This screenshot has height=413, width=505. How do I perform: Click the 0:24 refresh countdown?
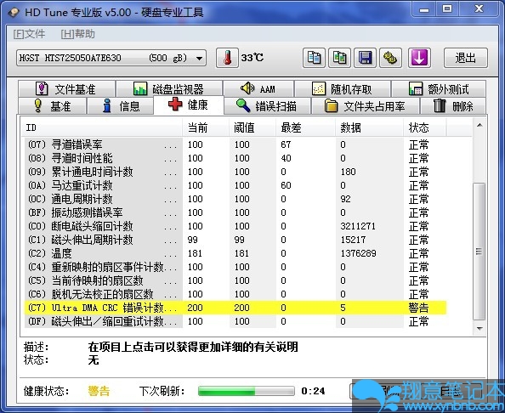(313, 391)
